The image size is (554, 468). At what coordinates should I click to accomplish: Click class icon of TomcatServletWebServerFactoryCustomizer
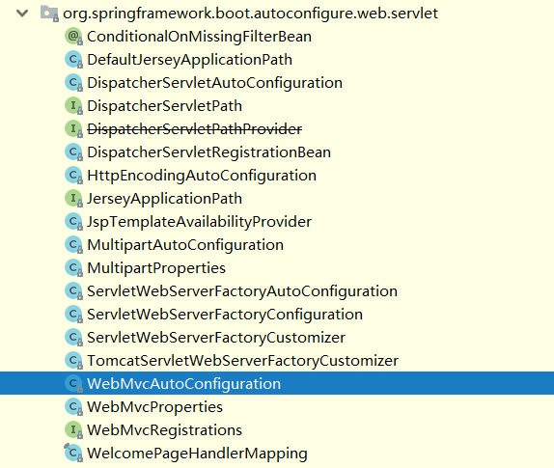click(x=74, y=360)
